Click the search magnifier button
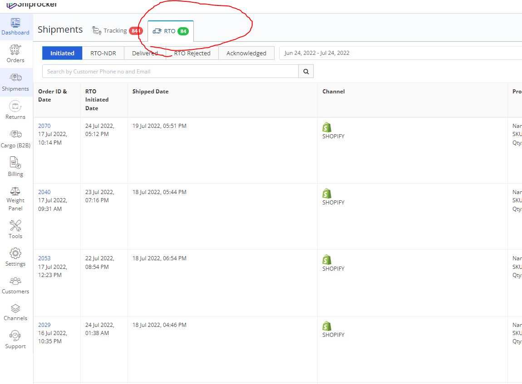Viewport: 522px width, 384px height. (306, 72)
